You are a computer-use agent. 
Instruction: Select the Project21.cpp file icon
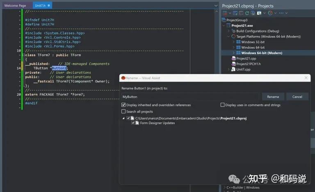tap(233, 58)
